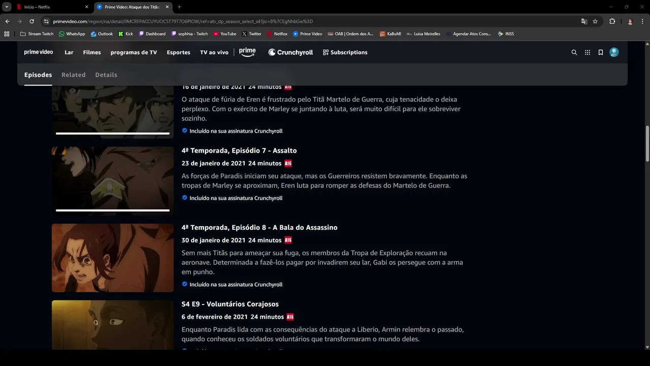Go forward in browser history
650x366 pixels.
[x=19, y=21]
